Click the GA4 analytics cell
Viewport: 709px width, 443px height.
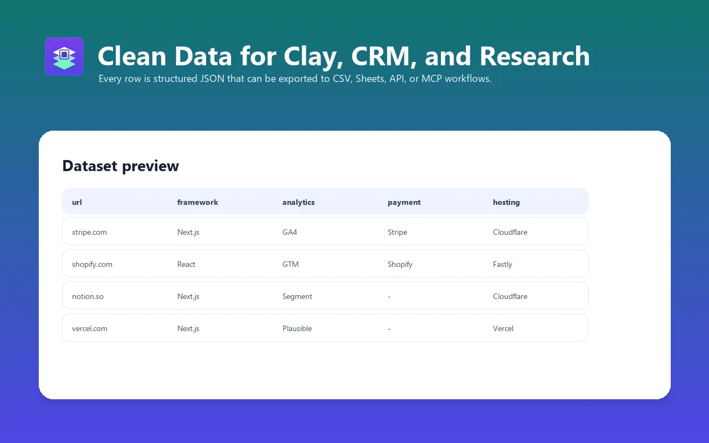pyautogui.click(x=290, y=232)
